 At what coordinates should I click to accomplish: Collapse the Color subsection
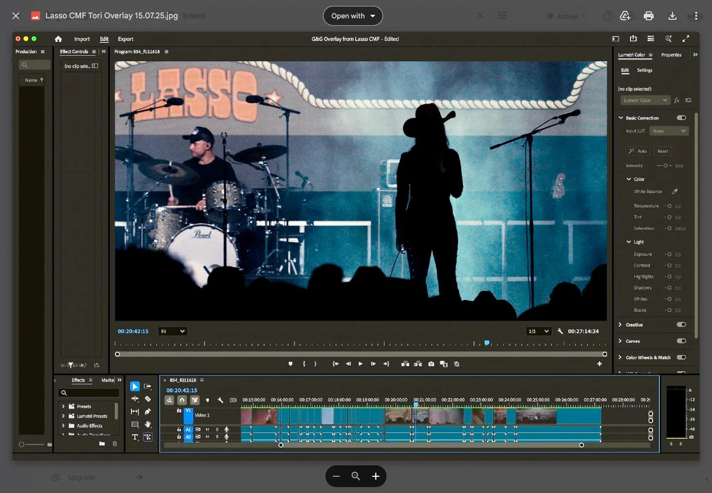click(x=629, y=179)
